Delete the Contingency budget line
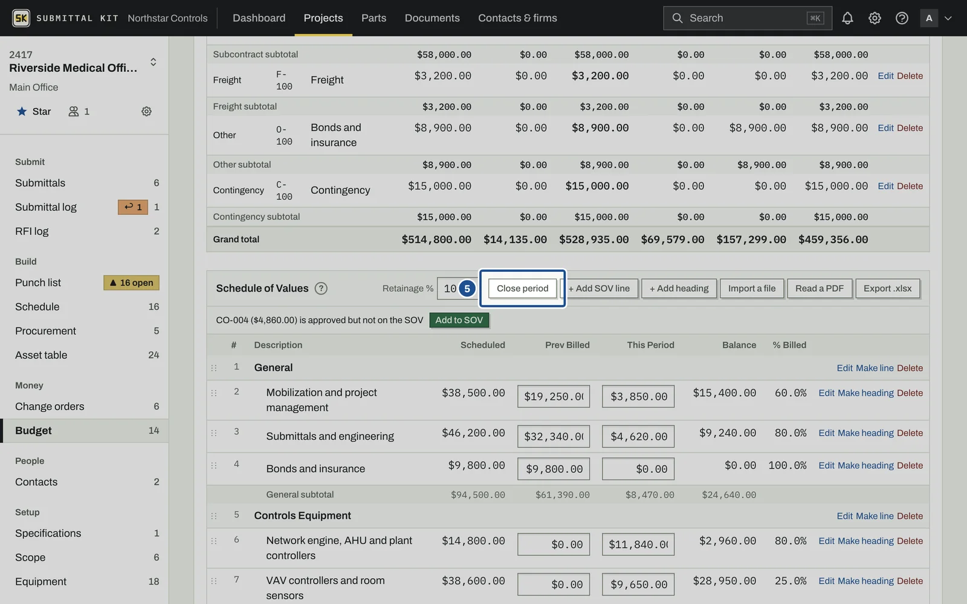 point(910,186)
